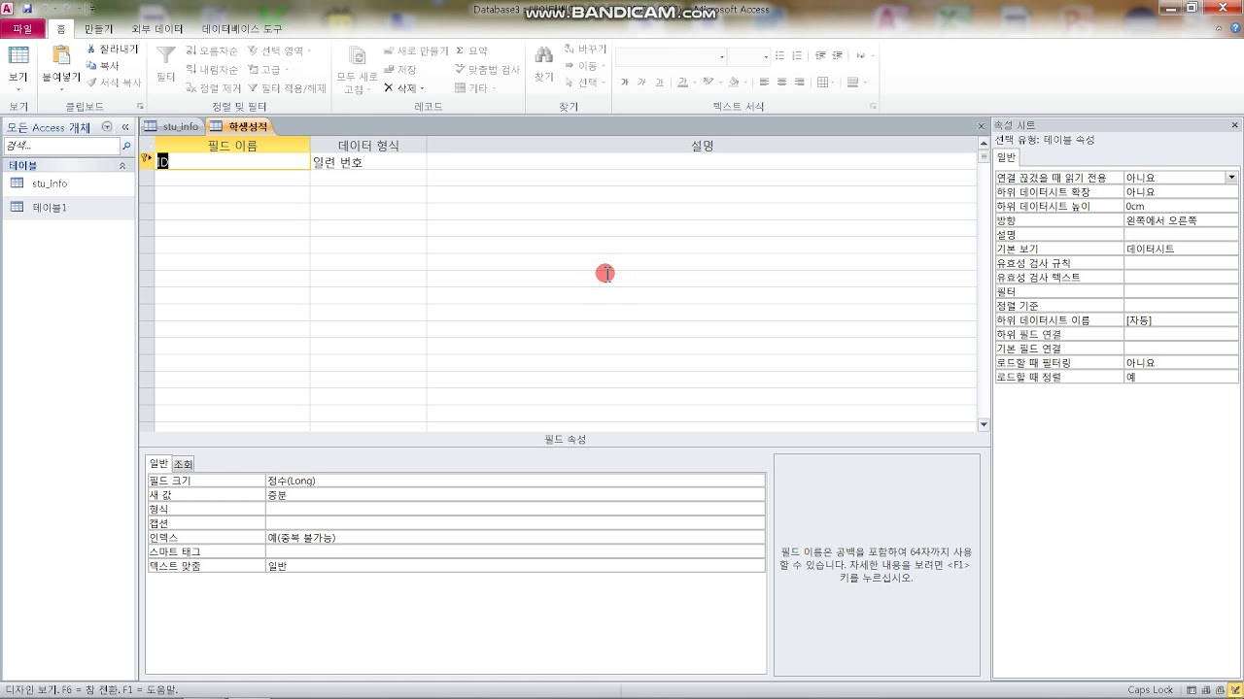Switch to 외부 데이터 ribbon tab
Viewport: 1244px width, 699px height.
[x=157, y=29]
